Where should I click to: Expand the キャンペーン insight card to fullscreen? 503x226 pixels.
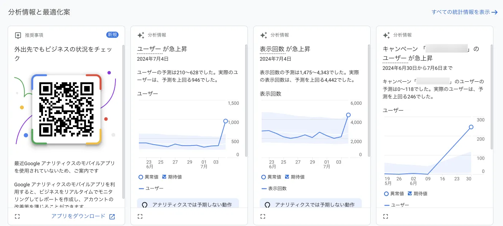(x=386, y=216)
